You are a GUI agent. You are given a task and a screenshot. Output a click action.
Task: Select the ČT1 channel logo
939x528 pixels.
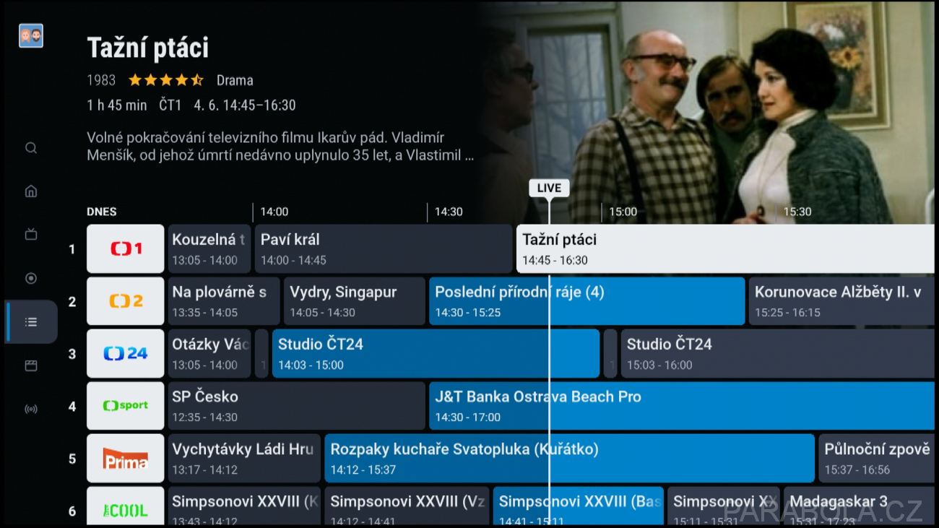126,248
